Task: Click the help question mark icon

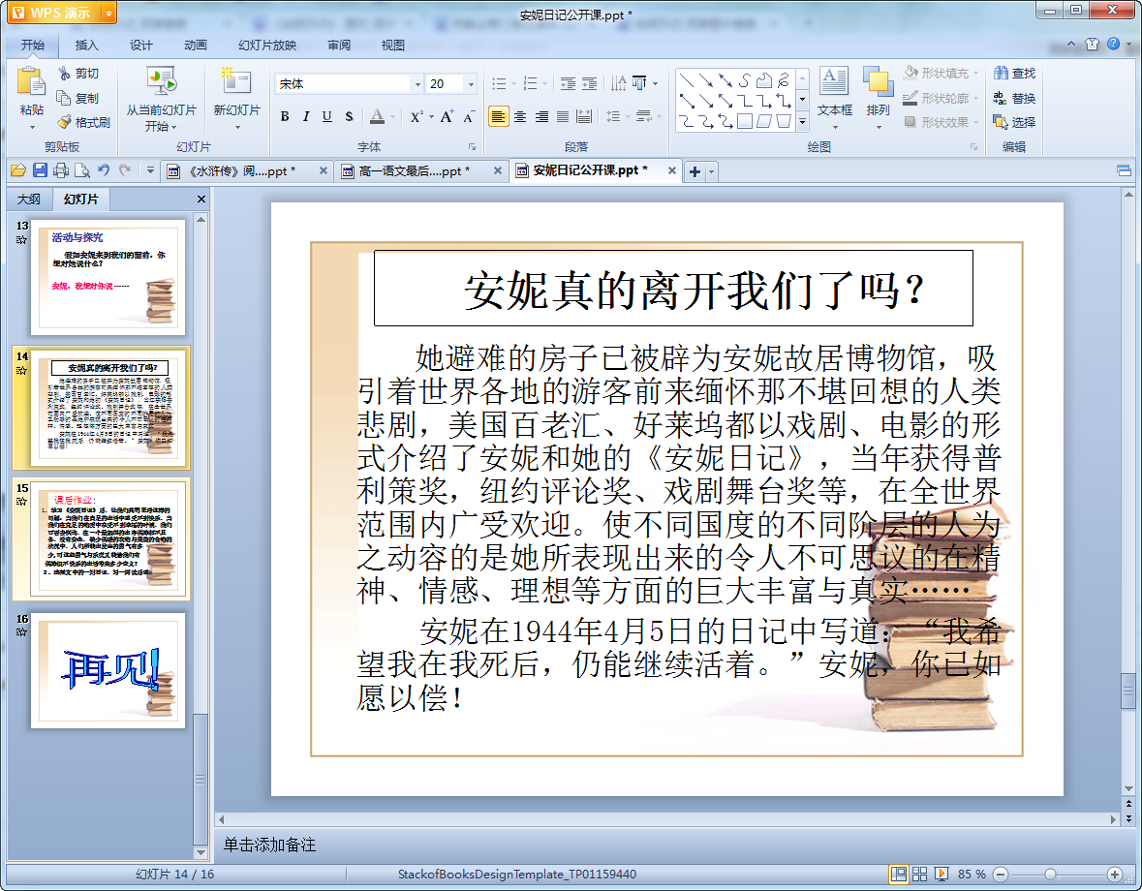Action: point(1114,44)
